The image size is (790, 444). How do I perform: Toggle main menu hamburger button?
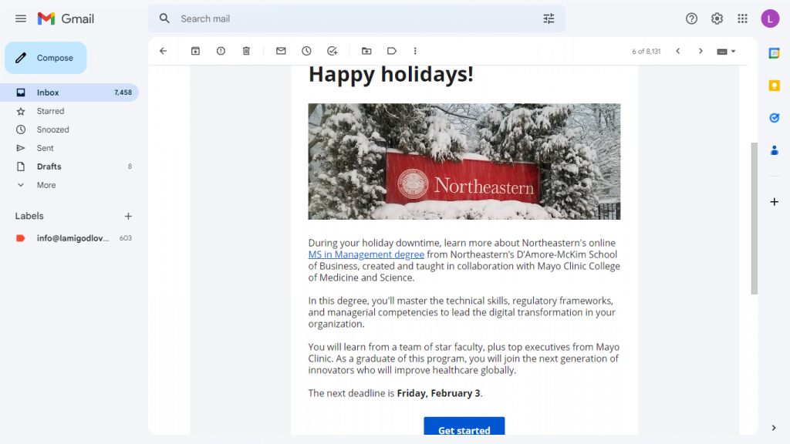[21, 18]
